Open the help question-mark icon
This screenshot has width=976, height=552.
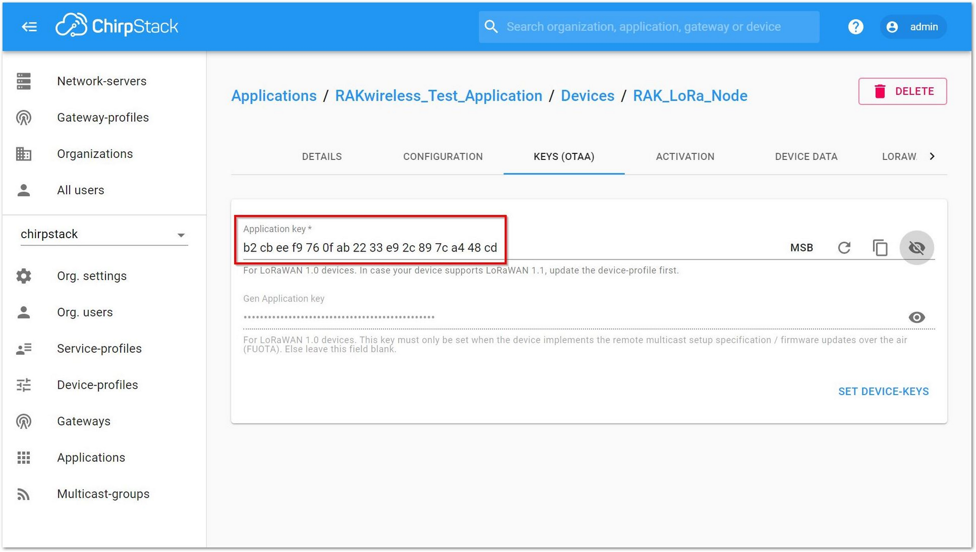click(x=855, y=27)
